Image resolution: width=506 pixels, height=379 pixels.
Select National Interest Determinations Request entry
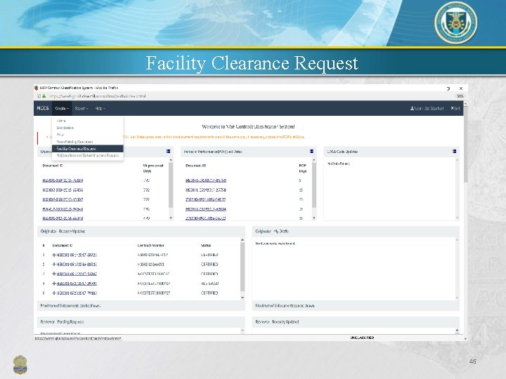pos(88,155)
